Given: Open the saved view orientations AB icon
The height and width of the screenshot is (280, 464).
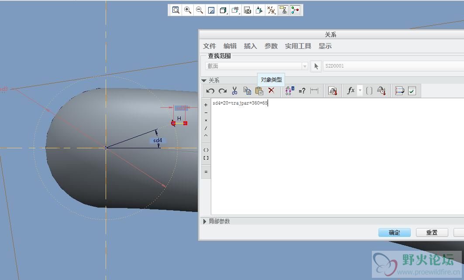Looking at the screenshot, I should point(236,10).
